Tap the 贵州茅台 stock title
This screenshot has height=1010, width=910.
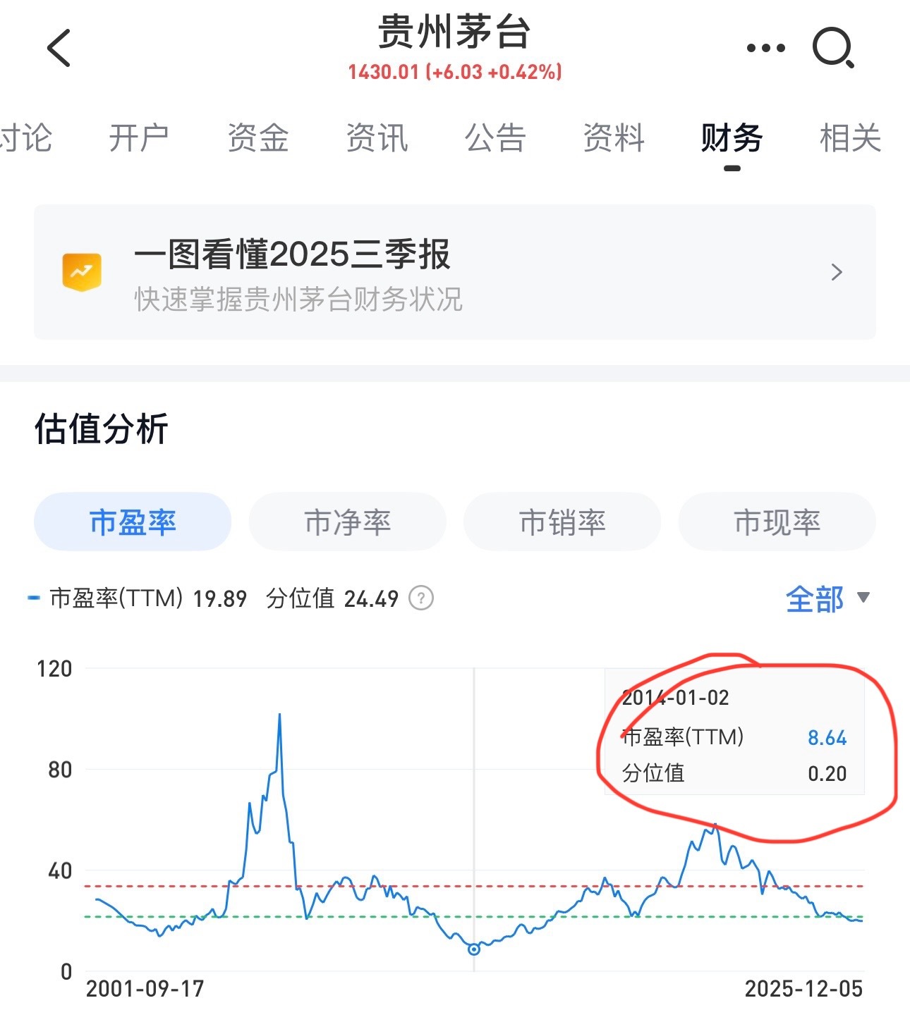tap(454, 32)
